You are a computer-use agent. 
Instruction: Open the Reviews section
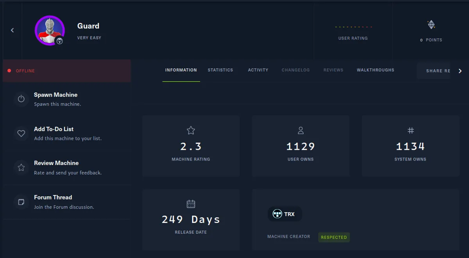tap(333, 70)
